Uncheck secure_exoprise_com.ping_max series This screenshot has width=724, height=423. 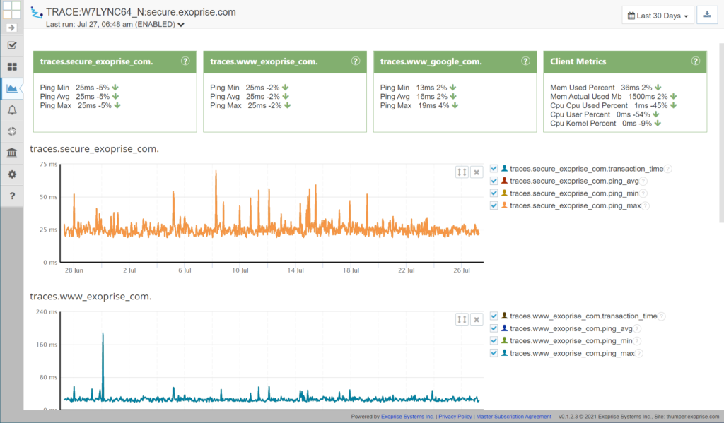494,205
